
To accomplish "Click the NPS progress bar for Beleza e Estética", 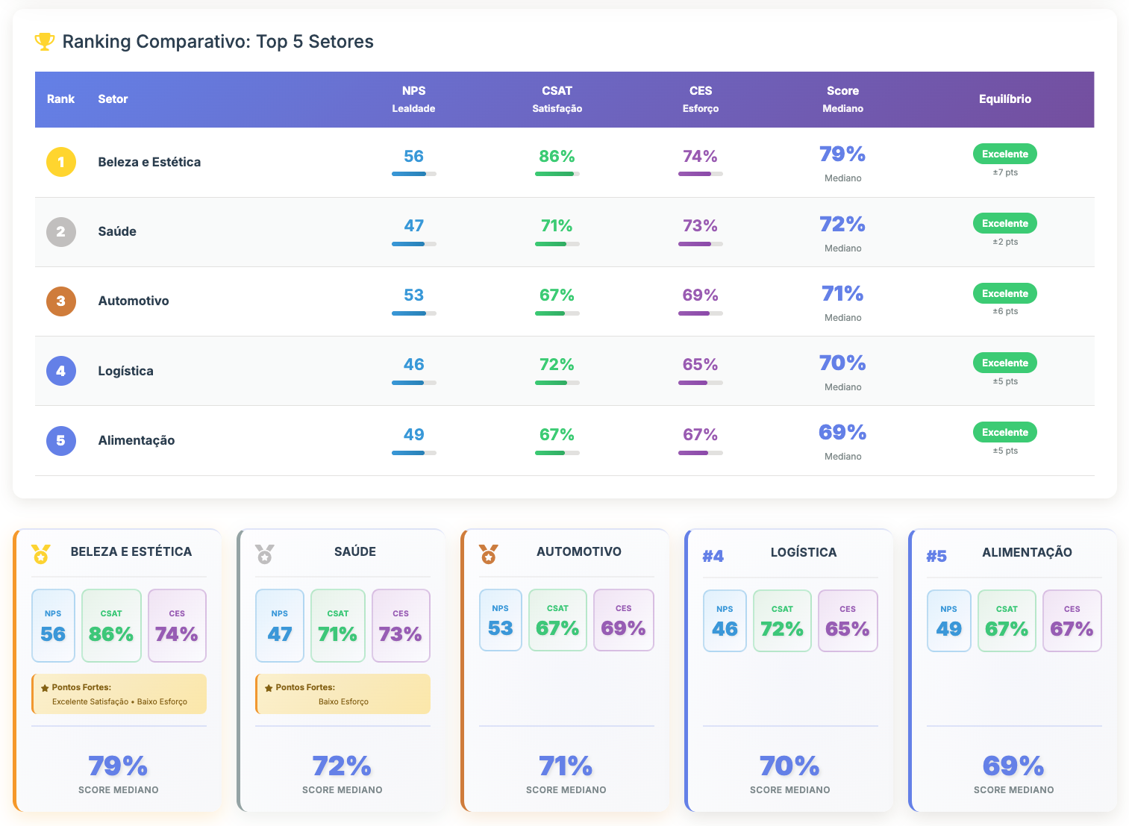I will (x=413, y=174).
